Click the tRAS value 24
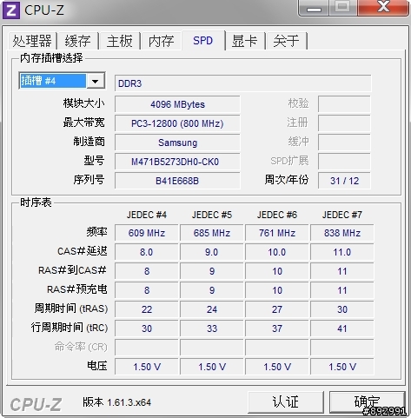 coord(212,309)
